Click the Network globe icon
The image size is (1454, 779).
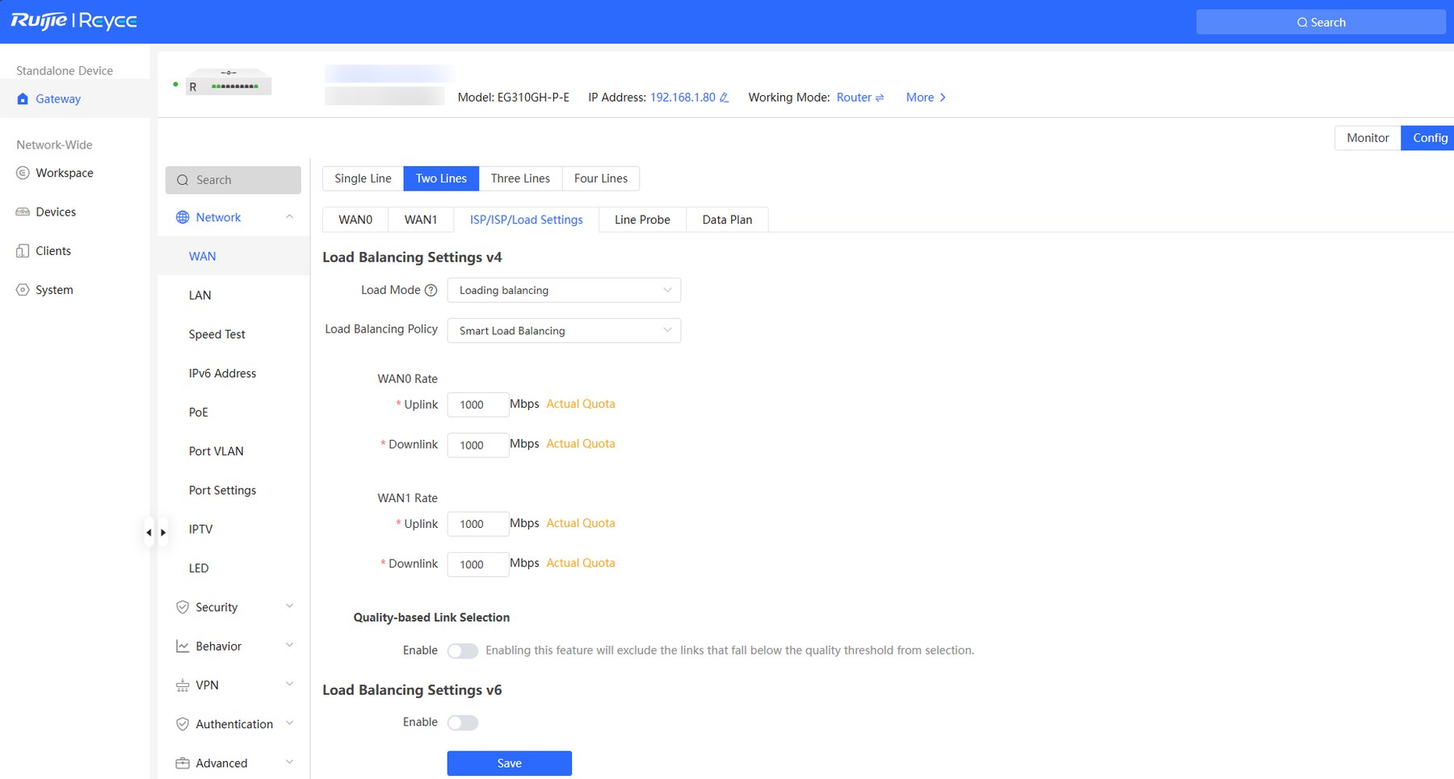pos(183,217)
